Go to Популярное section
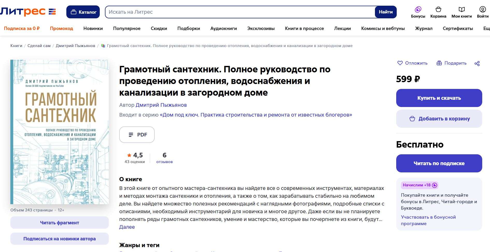Viewport: 490px width, 252px height. (x=127, y=28)
